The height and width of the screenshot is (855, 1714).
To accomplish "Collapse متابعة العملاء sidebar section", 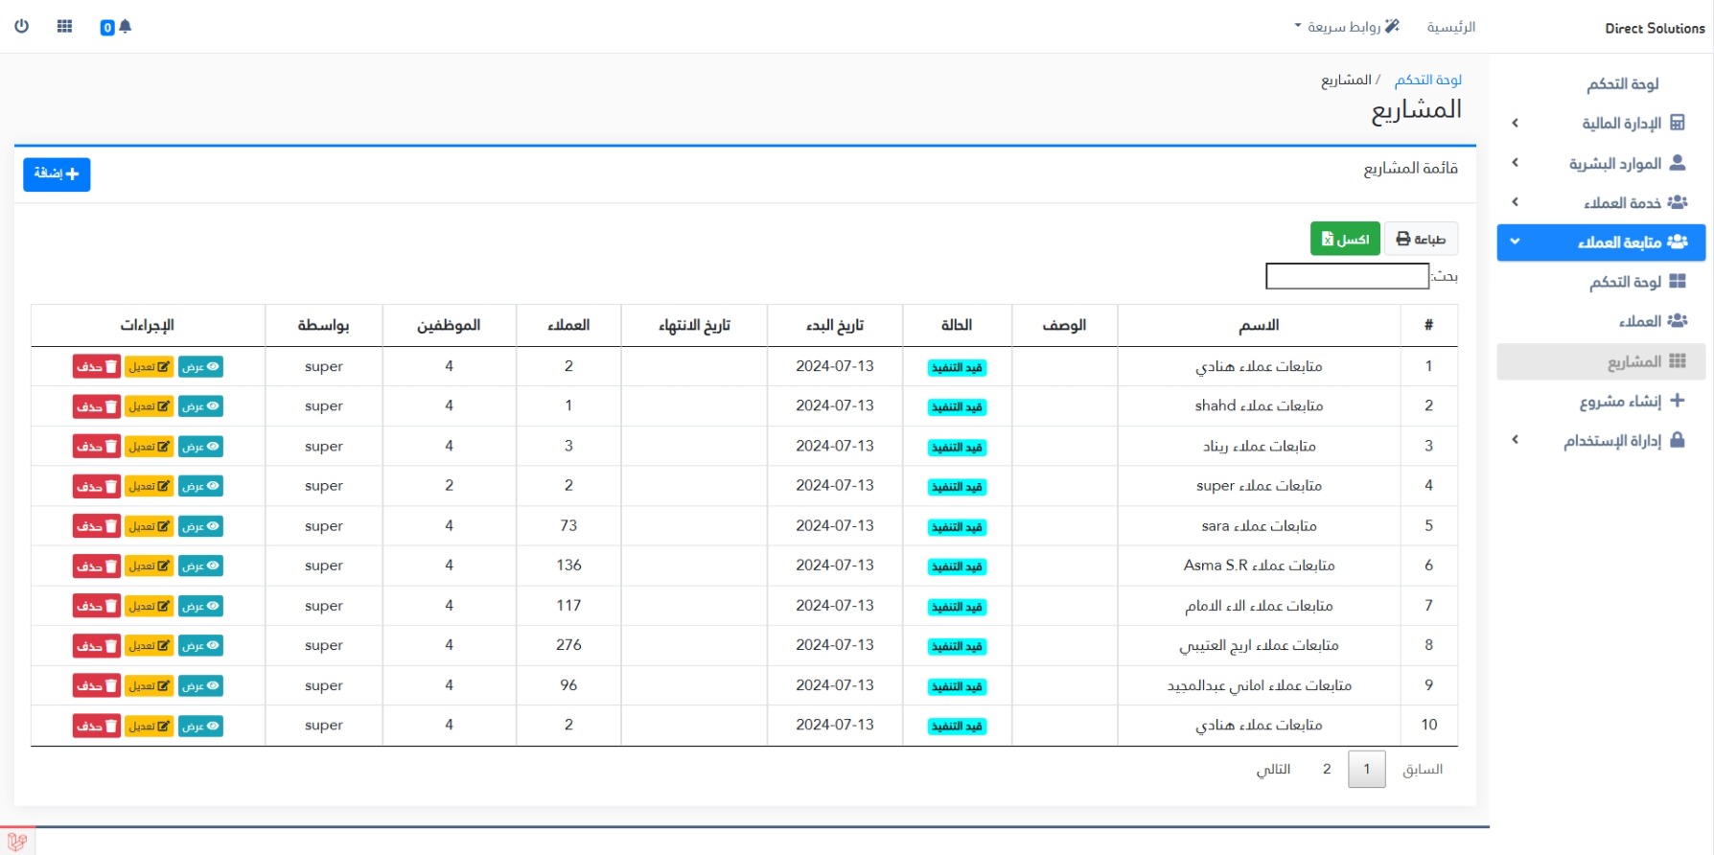I will click(x=1516, y=242).
